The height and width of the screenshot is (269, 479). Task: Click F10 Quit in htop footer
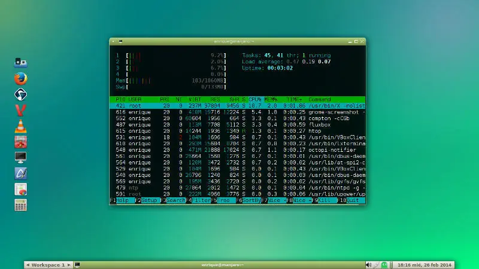(x=351, y=200)
